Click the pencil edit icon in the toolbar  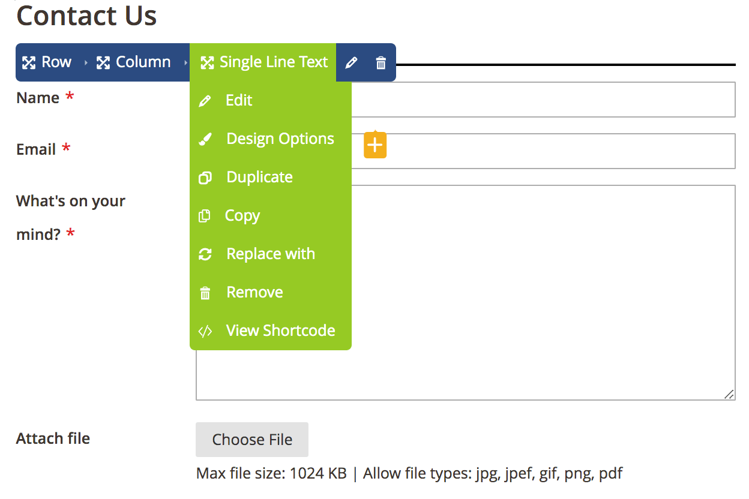(x=352, y=62)
